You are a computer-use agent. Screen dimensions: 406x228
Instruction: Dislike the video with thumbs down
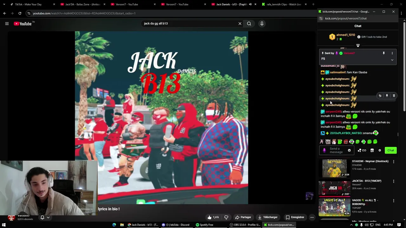coord(226,217)
